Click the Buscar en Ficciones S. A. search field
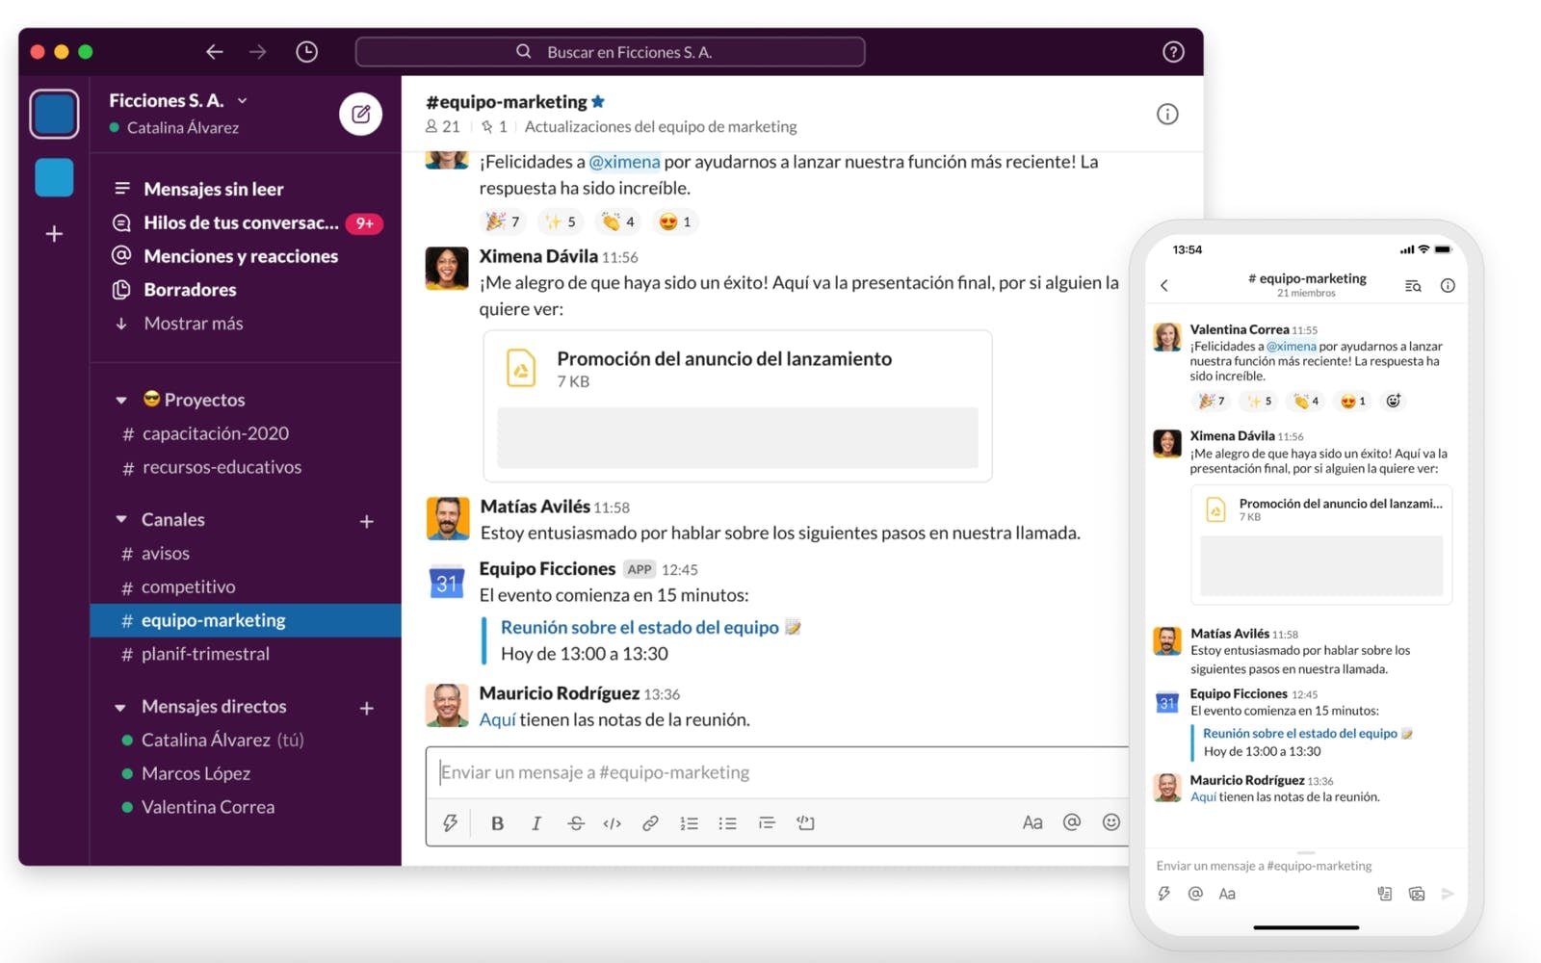1541x963 pixels. 610,52
